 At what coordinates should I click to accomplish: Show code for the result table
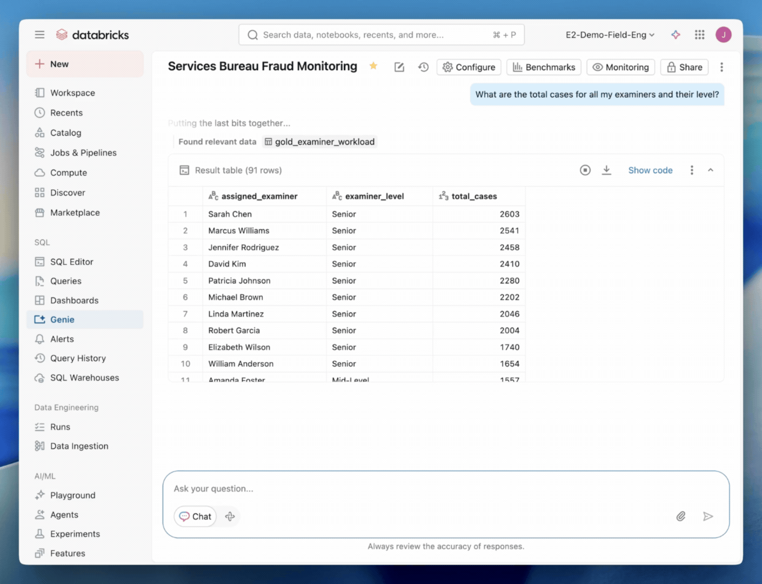650,170
